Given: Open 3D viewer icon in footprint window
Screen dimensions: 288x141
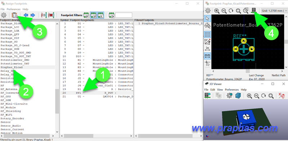Looking at the screenshot, I should coord(254,11).
